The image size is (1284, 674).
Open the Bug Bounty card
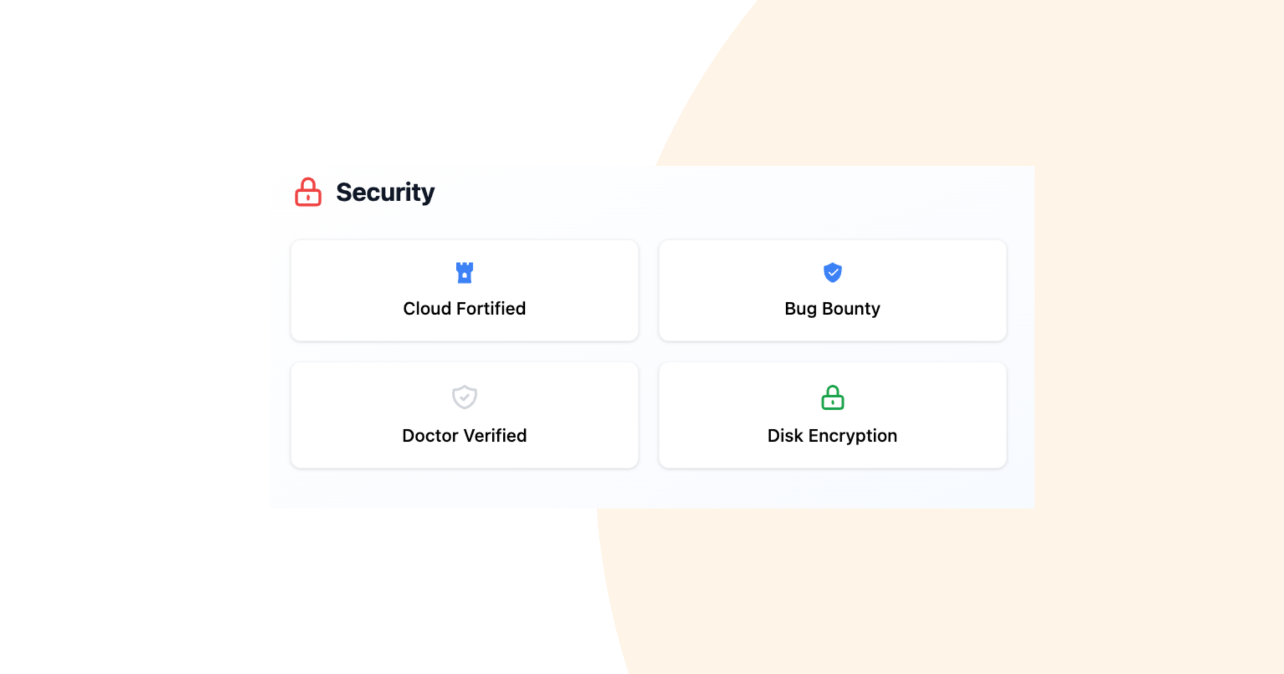pos(833,291)
